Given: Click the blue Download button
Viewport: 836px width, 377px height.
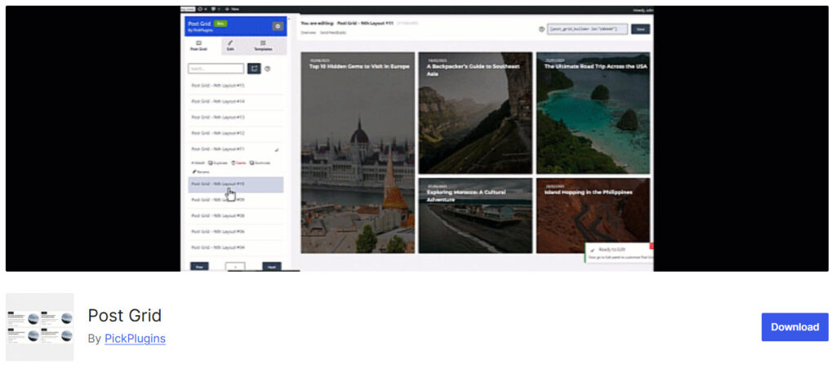Looking at the screenshot, I should coord(795,327).
